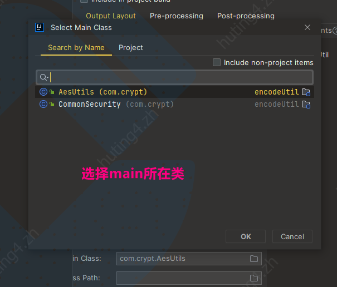Open the Post-processing tab
This screenshot has height=287, width=337.
click(x=246, y=16)
